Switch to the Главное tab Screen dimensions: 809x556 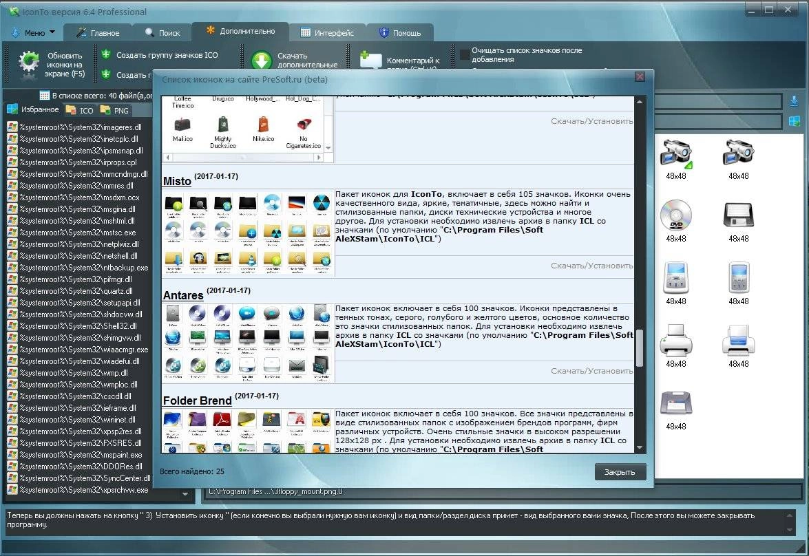(x=98, y=32)
